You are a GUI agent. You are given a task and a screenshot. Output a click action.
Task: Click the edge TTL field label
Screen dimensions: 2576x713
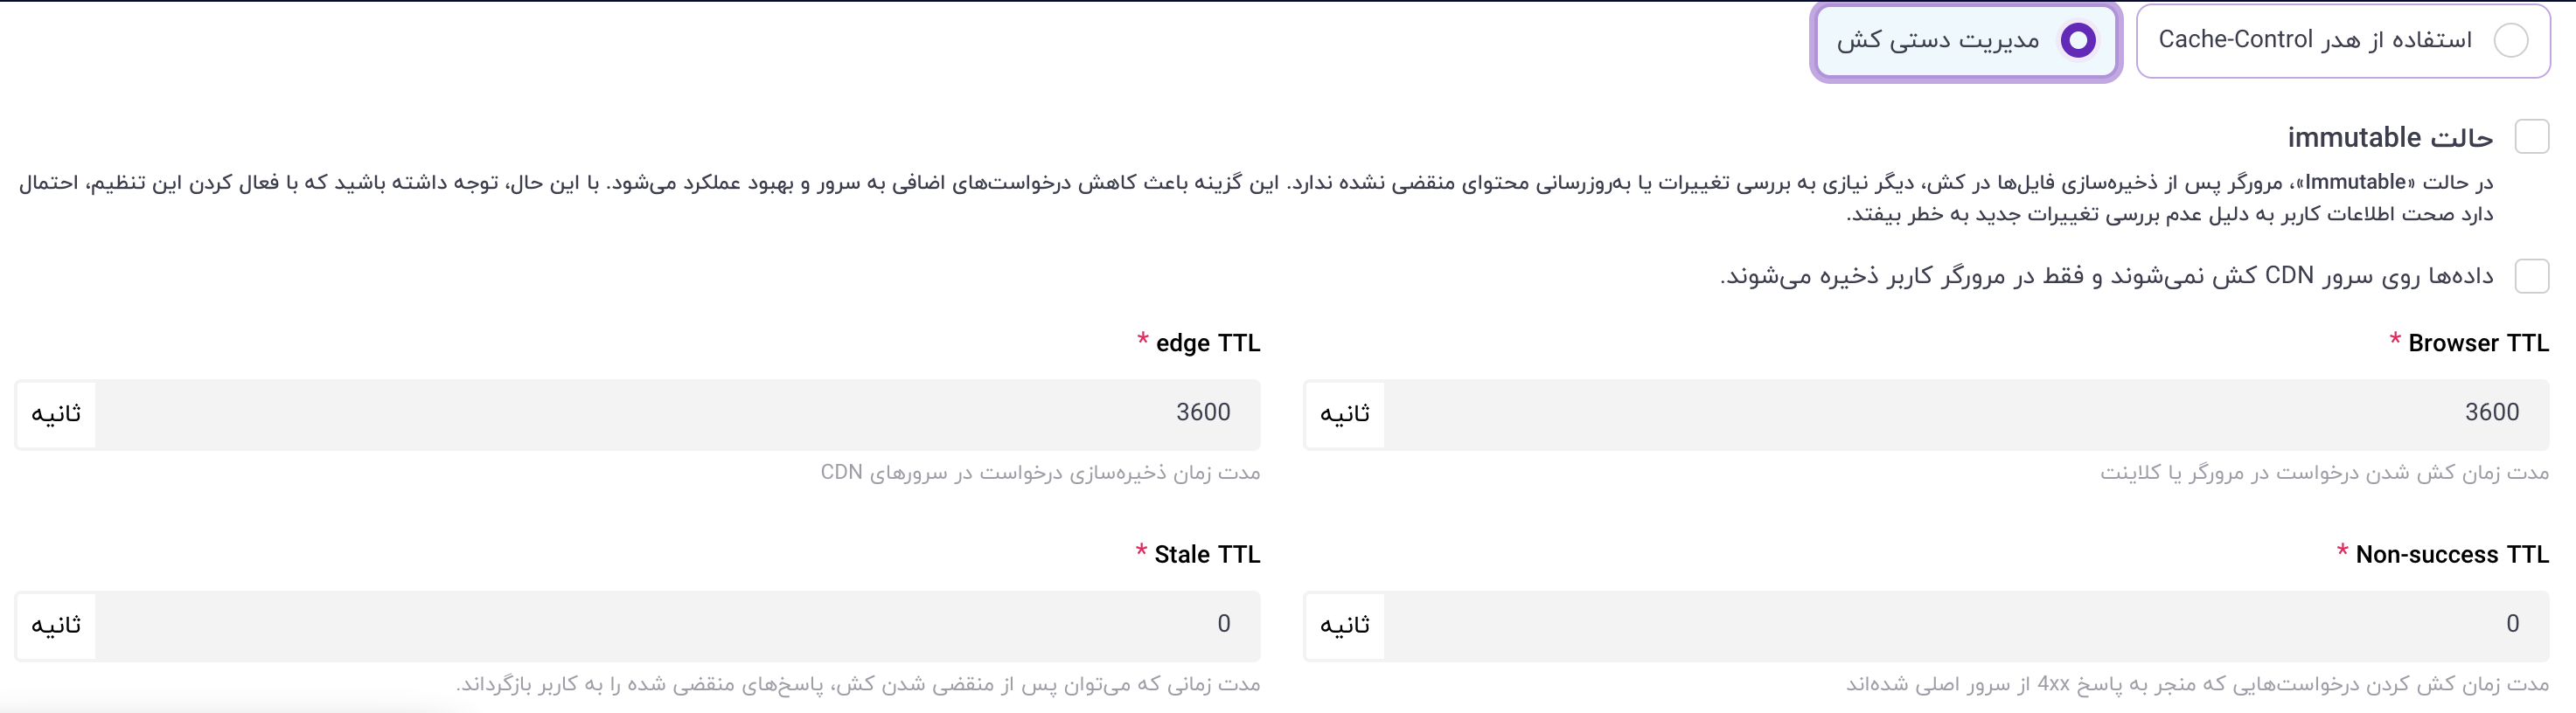coord(1207,343)
